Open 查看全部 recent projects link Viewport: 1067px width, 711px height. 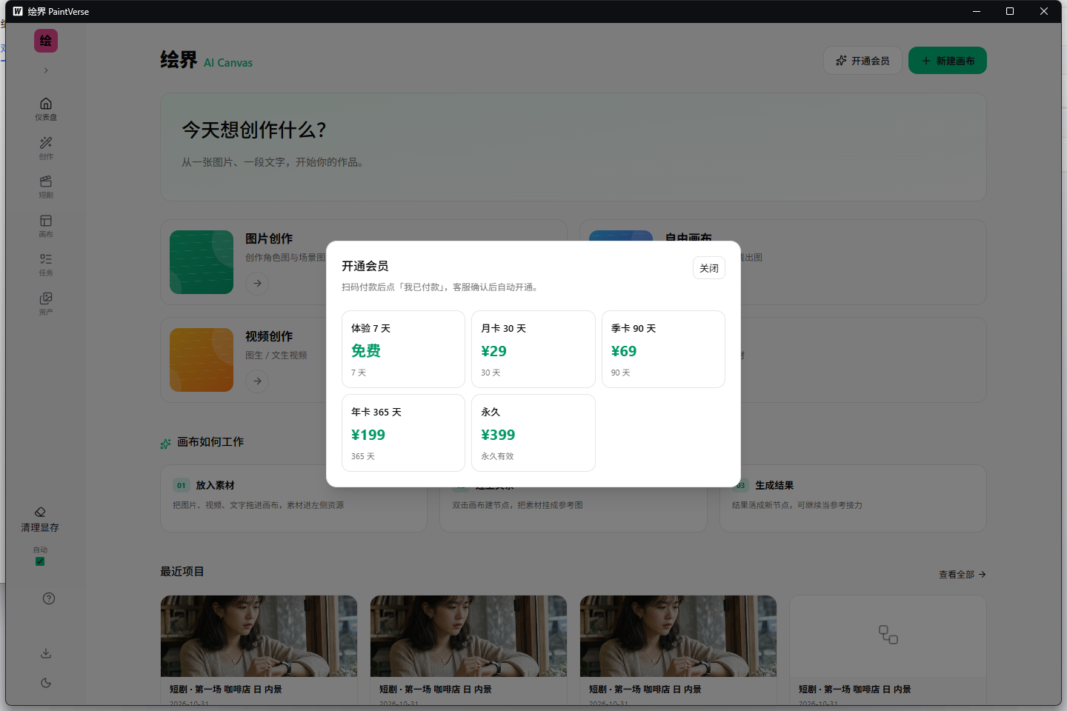(x=963, y=574)
